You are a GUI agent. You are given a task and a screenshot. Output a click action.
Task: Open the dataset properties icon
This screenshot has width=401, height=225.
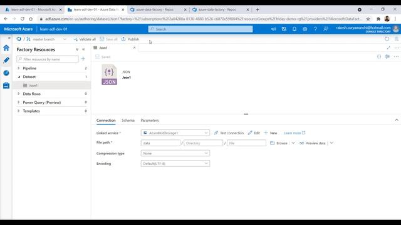click(x=387, y=57)
